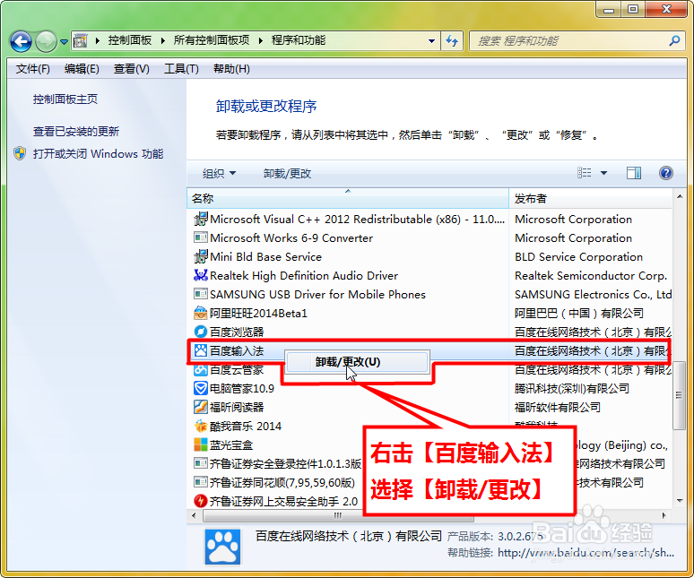Open address bar history dropdown
This screenshot has height=578, width=694.
point(431,41)
